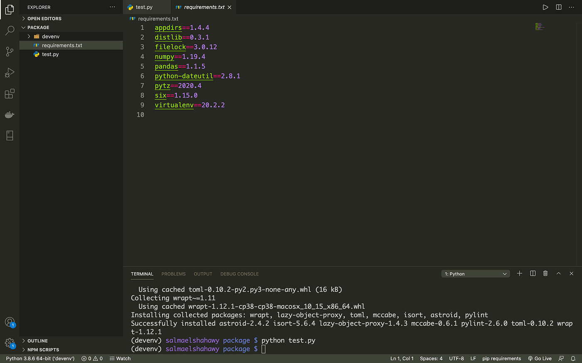Toggle Watch in the status bar

point(120,358)
